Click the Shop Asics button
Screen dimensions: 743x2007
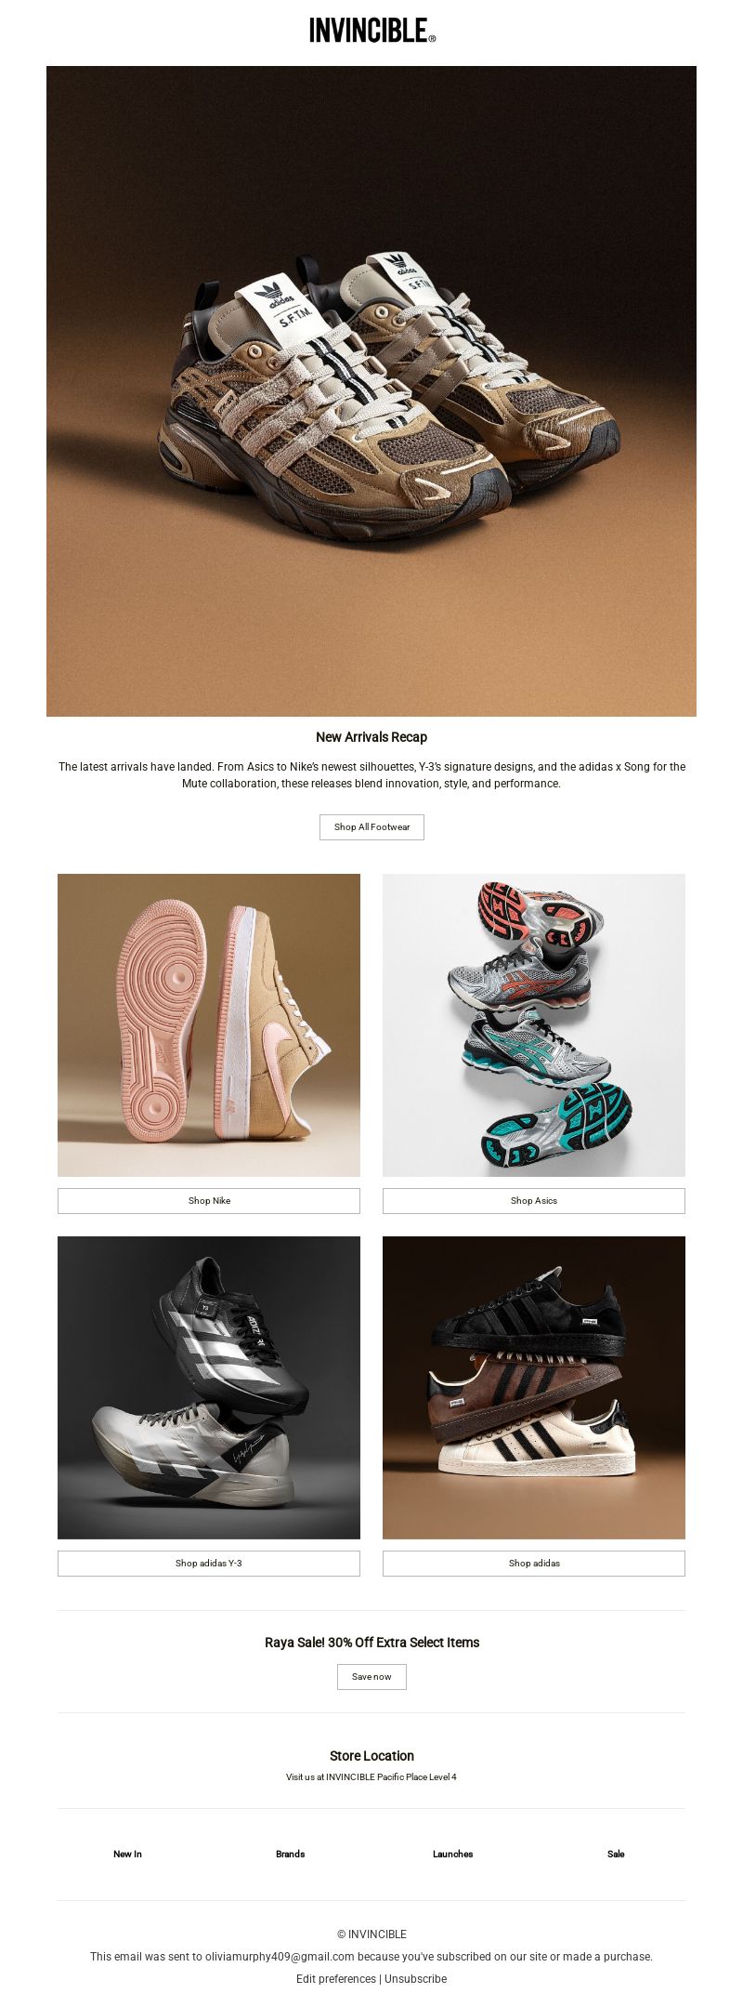click(x=534, y=1201)
